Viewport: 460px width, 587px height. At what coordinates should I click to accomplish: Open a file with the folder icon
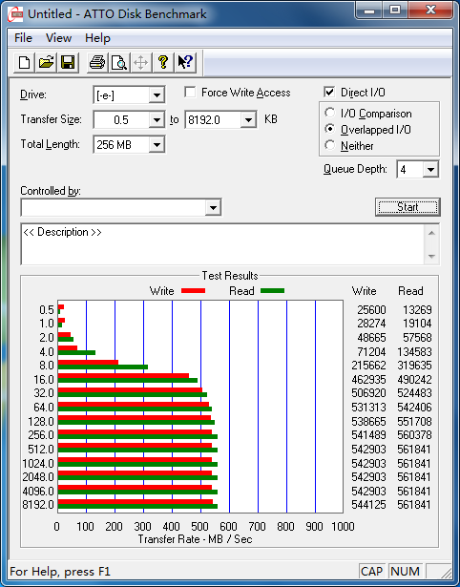click(x=46, y=62)
